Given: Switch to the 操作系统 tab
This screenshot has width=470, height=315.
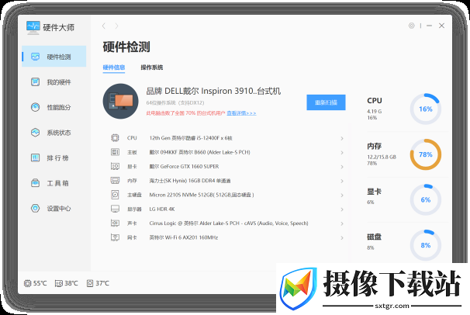Looking at the screenshot, I should [152, 67].
